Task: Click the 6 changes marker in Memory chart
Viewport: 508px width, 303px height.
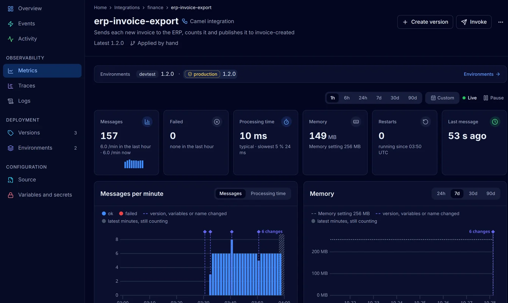Action: click(482, 231)
